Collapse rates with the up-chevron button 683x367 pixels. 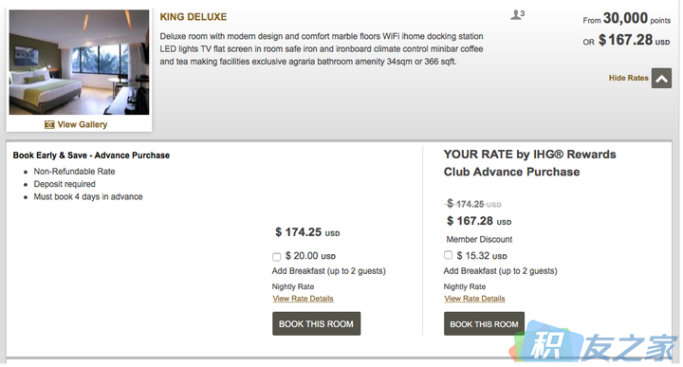(x=661, y=79)
